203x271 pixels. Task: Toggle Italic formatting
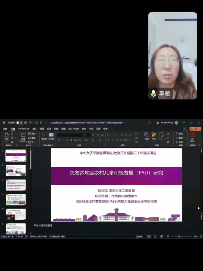click(63, 140)
